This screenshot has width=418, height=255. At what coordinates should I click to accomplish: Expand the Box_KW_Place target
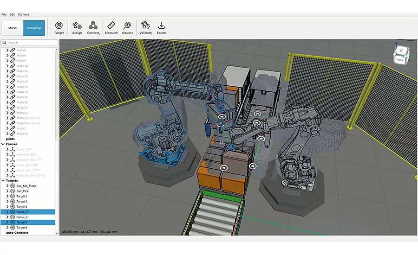click(x=7, y=186)
